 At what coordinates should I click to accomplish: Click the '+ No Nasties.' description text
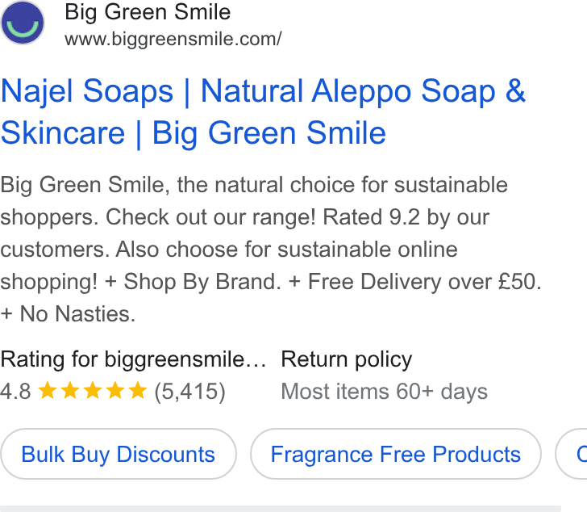click(x=68, y=313)
